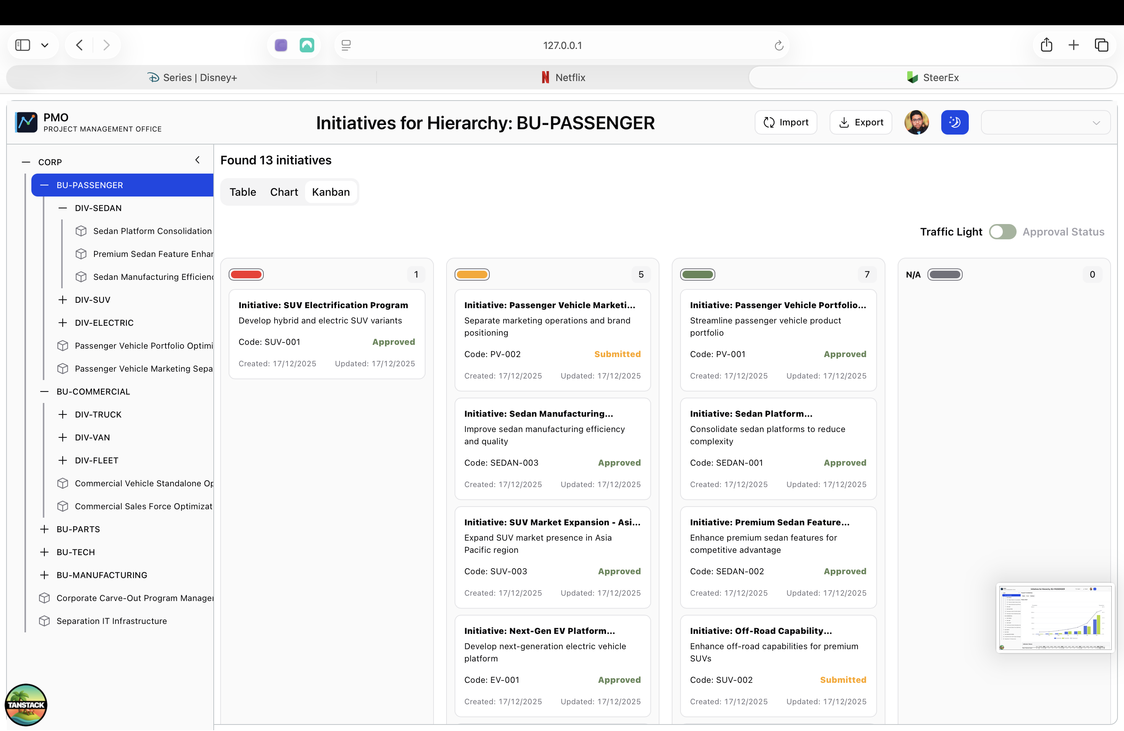1124x731 pixels.
Task: Click cube icon next to Separation IT Infrastructure
Action: click(x=44, y=621)
